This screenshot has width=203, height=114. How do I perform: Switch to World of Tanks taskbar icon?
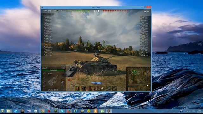click(x=109, y=111)
